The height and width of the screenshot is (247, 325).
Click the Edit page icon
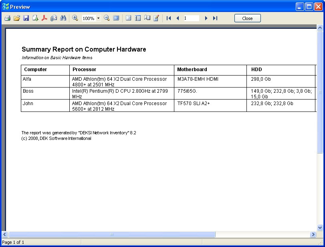tap(157, 18)
